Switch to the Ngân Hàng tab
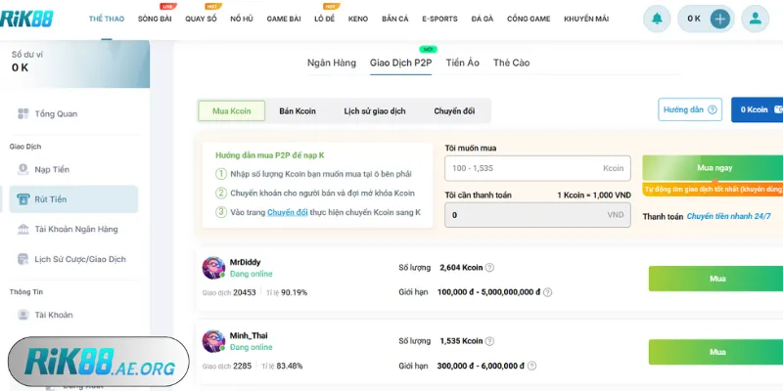 pos(332,63)
